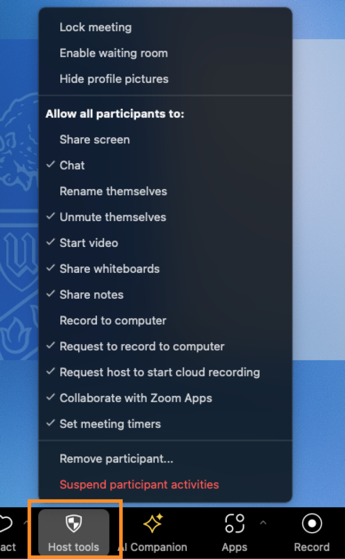Open the Apps icon in toolbar
The height and width of the screenshot is (559, 345).
tap(234, 523)
